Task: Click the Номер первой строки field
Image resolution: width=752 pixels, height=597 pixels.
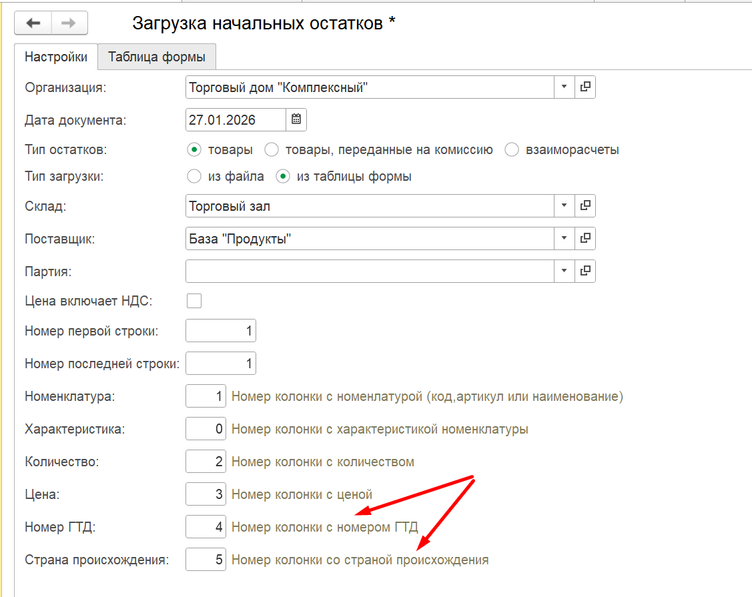Action: [221, 330]
